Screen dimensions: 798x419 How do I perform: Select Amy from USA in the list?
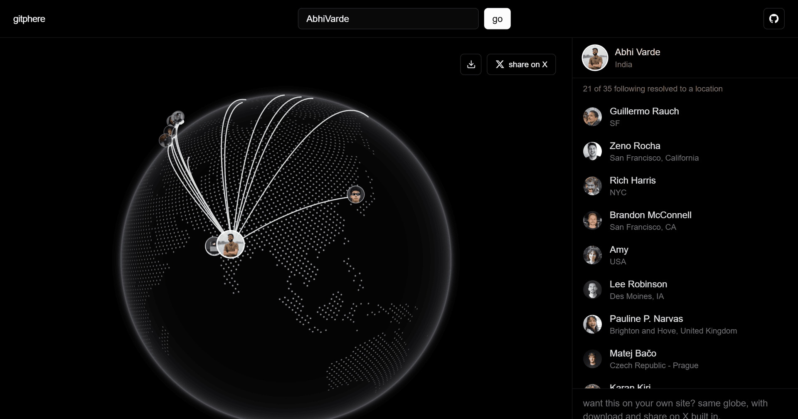coord(685,255)
